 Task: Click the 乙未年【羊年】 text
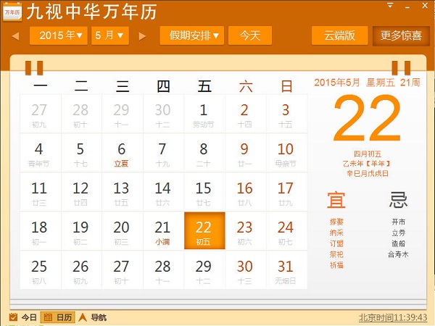368,164
